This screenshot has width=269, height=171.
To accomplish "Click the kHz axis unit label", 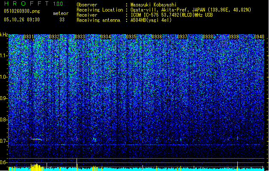I will coord(4,35).
